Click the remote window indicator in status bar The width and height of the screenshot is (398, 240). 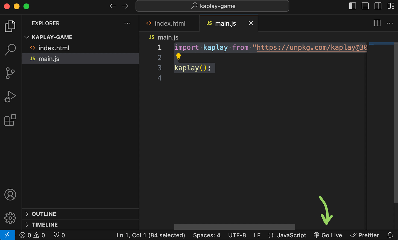[x=7, y=235]
